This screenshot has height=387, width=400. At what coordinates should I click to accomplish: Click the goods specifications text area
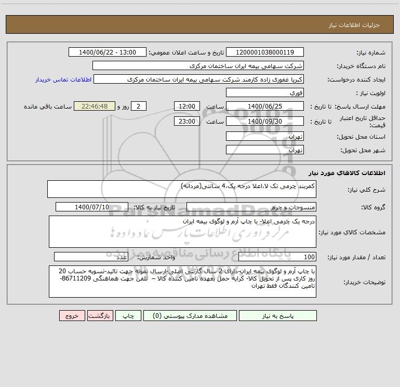[x=182, y=232]
